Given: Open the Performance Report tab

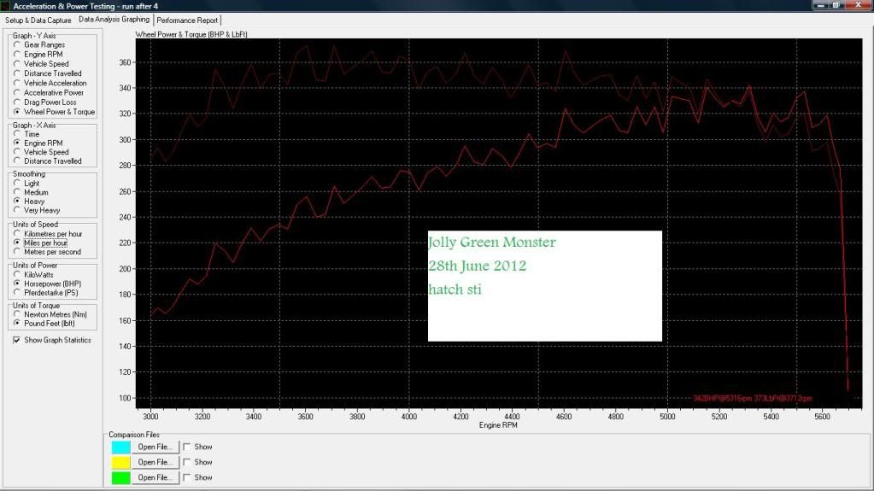Looking at the screenshot, I should (187, 20).
